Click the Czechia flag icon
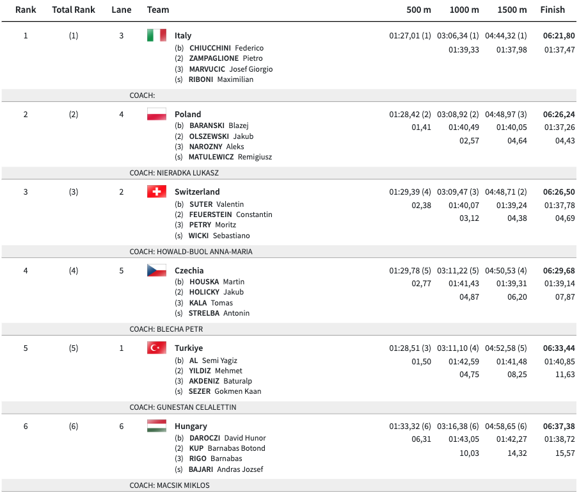 (x=156, y=270)
